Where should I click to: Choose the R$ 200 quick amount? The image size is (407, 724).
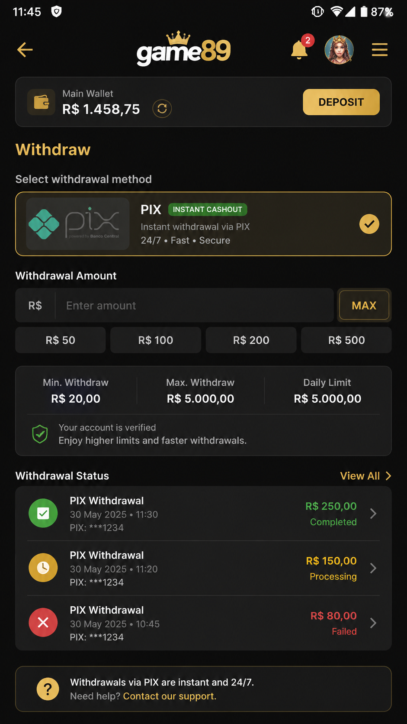pyautogui.click(x=251, y=340)
